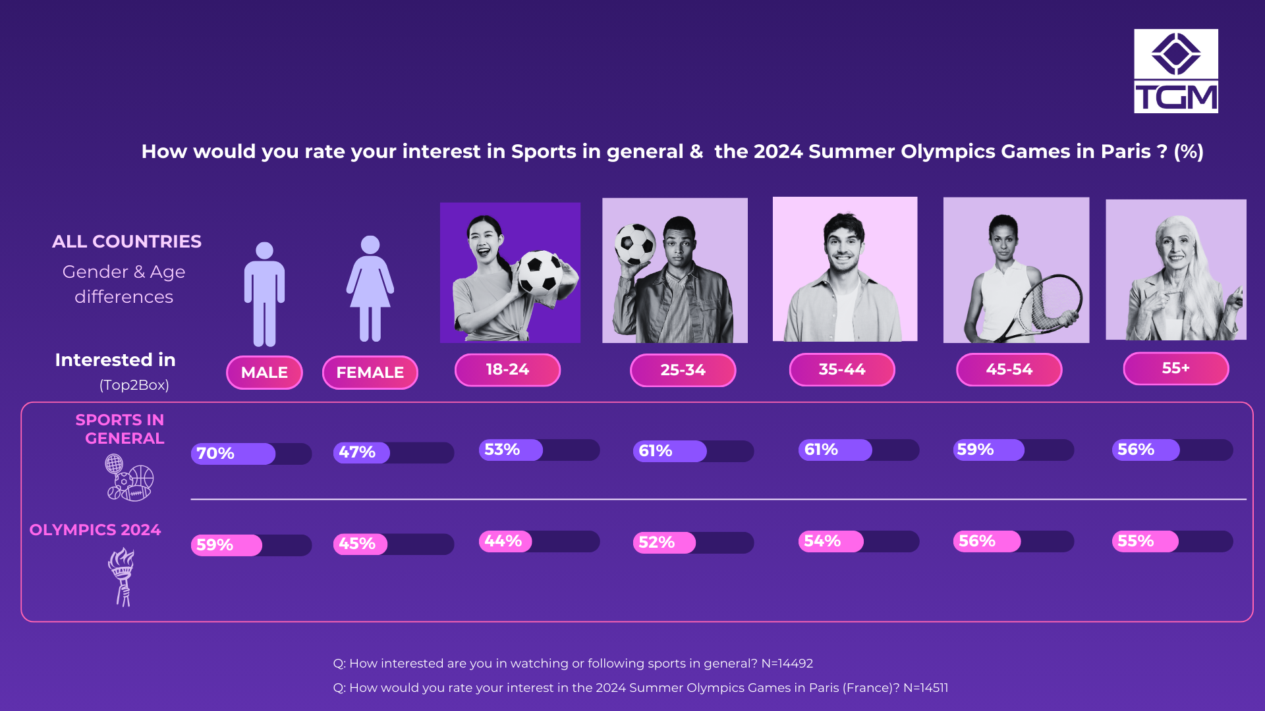Screen dimensions: 1265x711
Task: Click the 59% male Olympics bar
Action: (251, 545)
